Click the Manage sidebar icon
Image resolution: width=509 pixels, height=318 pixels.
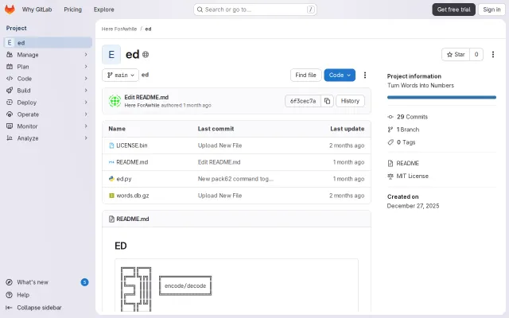coord(10,55)
